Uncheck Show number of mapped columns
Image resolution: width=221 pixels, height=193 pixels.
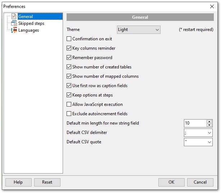(69, 76)
